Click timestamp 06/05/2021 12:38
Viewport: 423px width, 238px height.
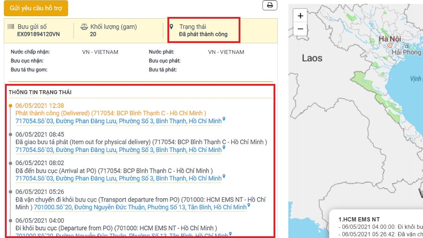40,105
